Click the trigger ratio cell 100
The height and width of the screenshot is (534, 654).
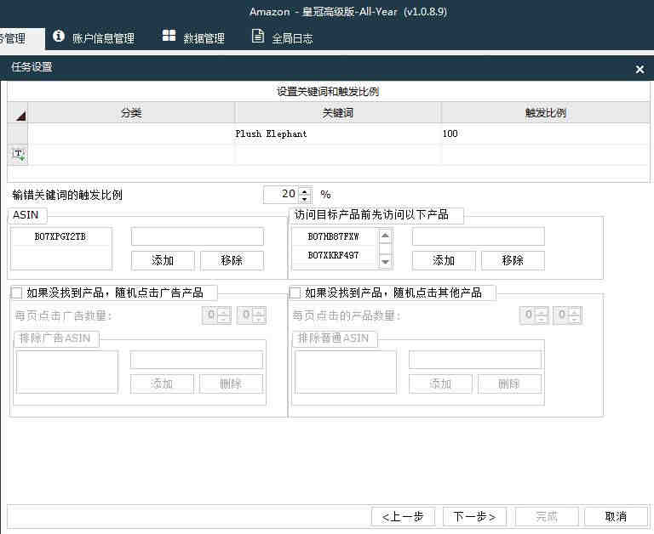click(545, 133)
